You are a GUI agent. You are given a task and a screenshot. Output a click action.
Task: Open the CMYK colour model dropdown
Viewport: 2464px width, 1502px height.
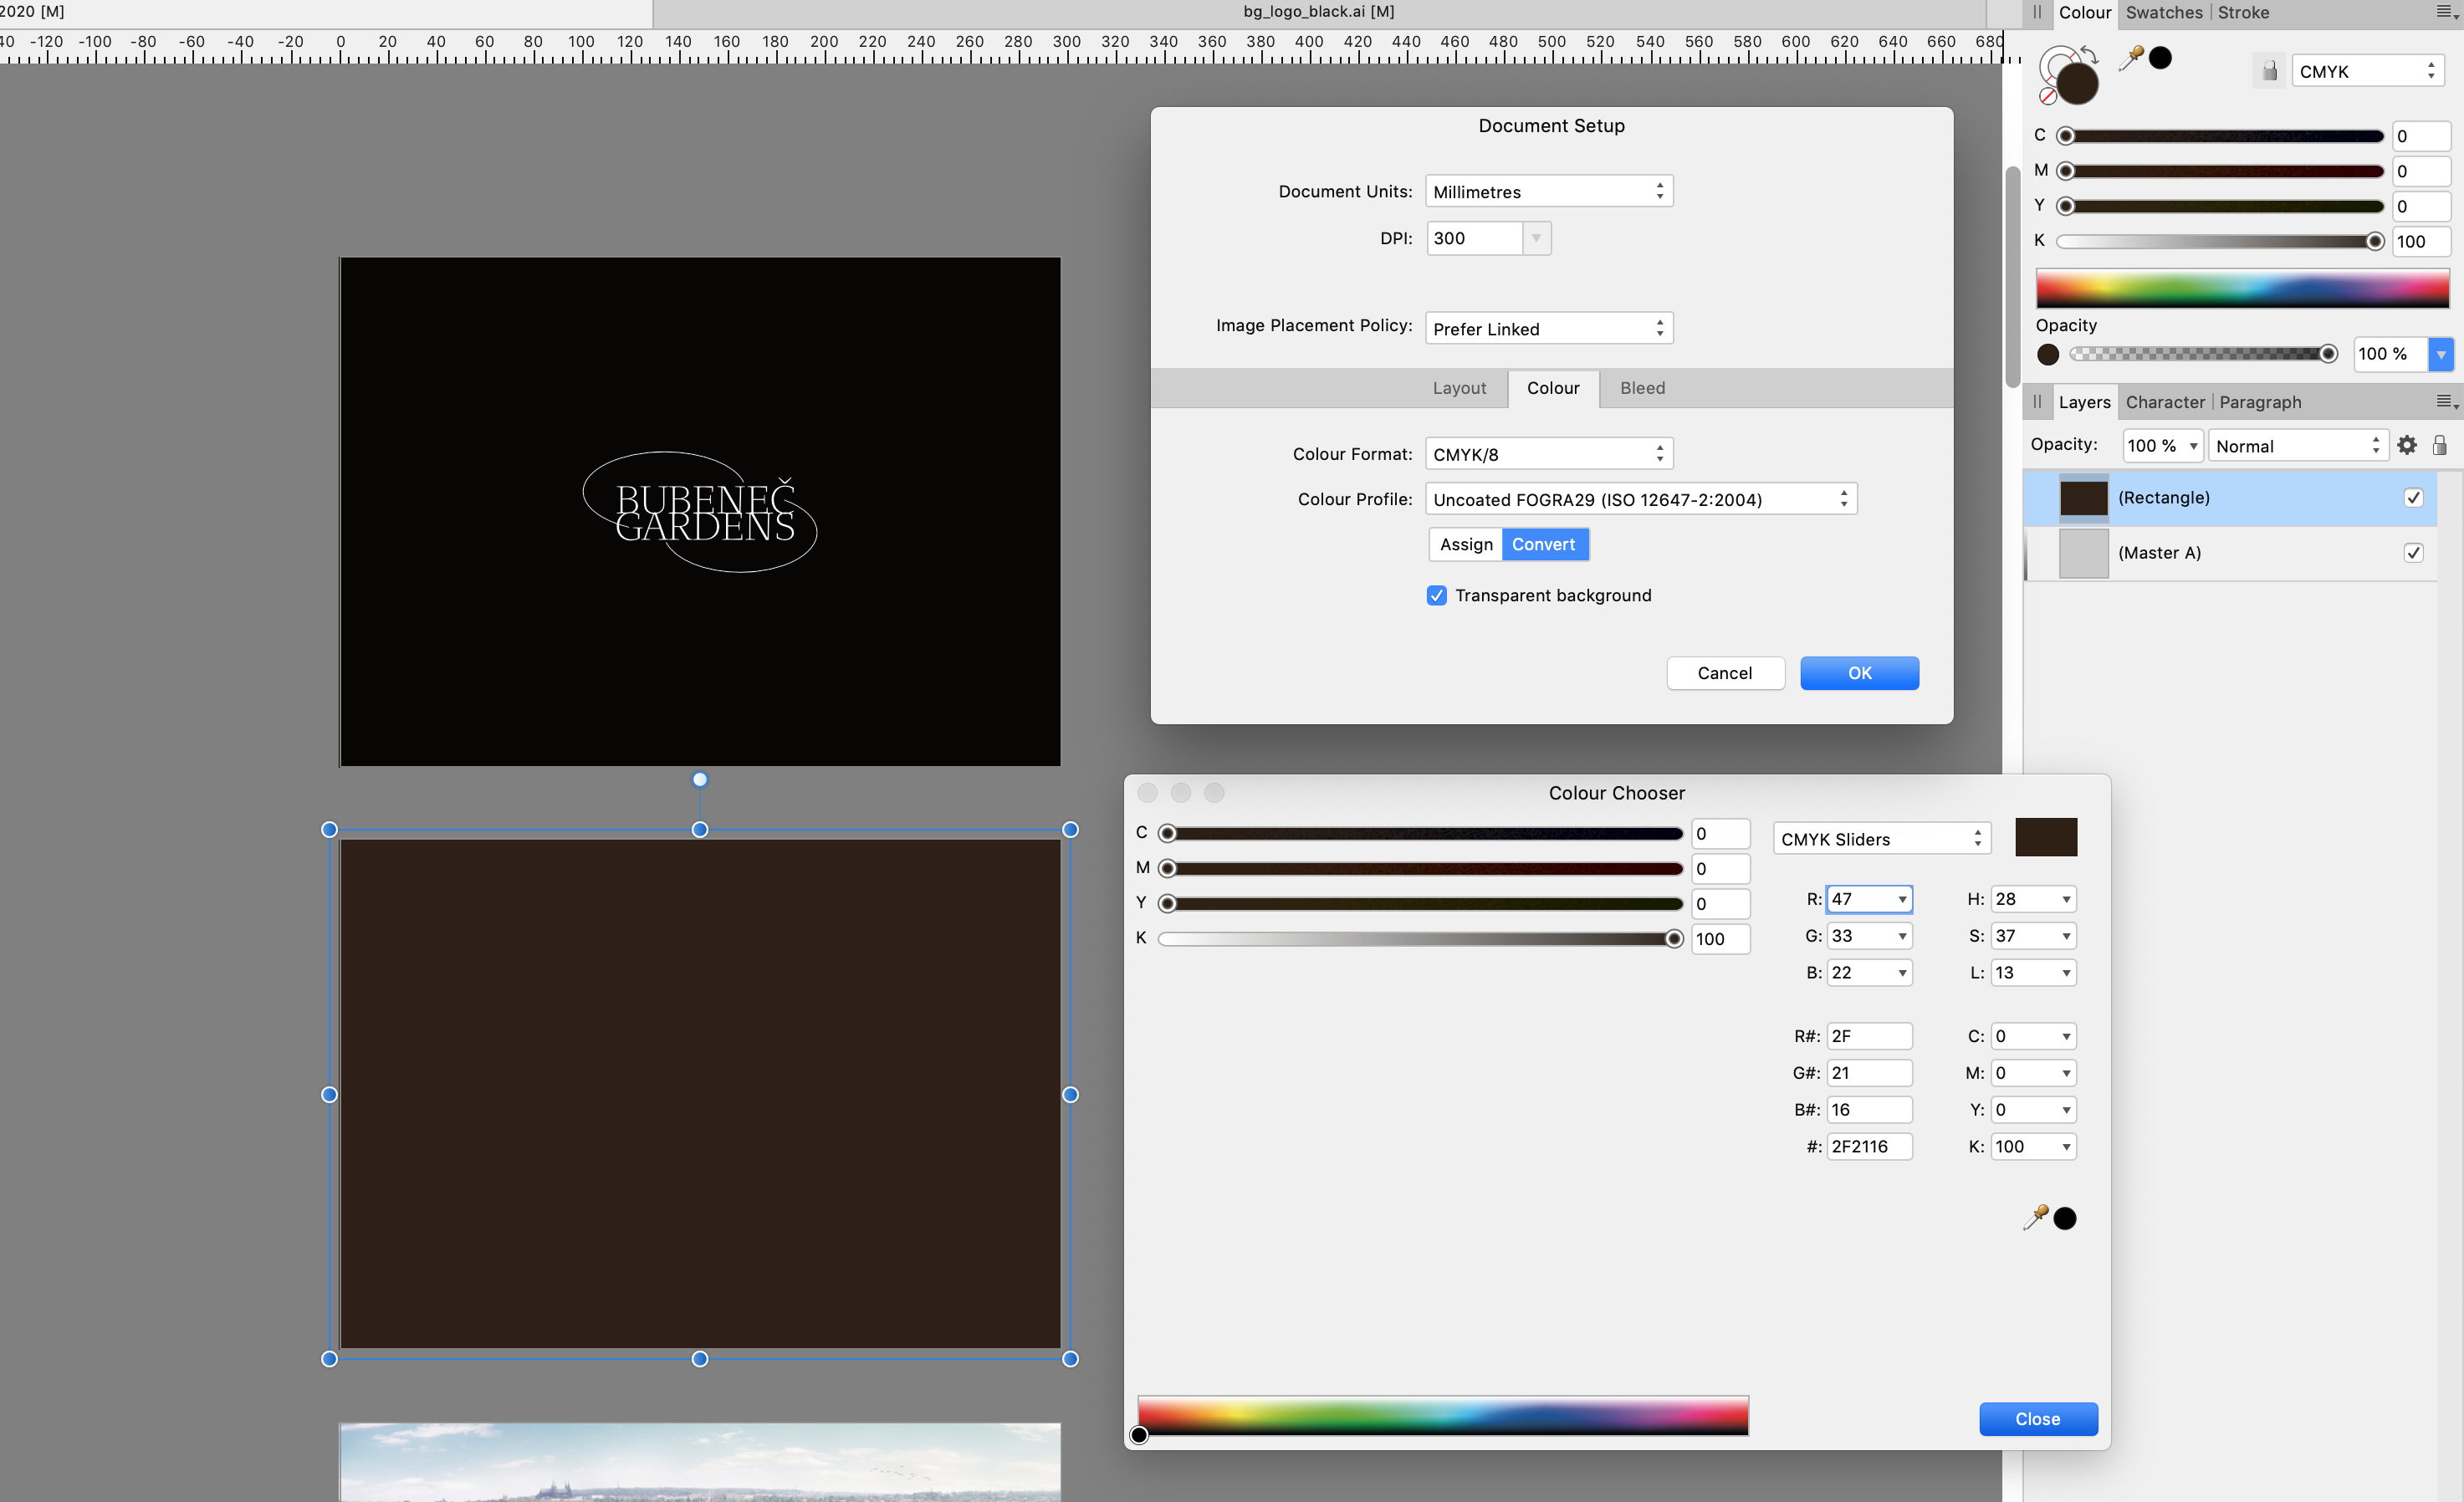coord(2367,71)
